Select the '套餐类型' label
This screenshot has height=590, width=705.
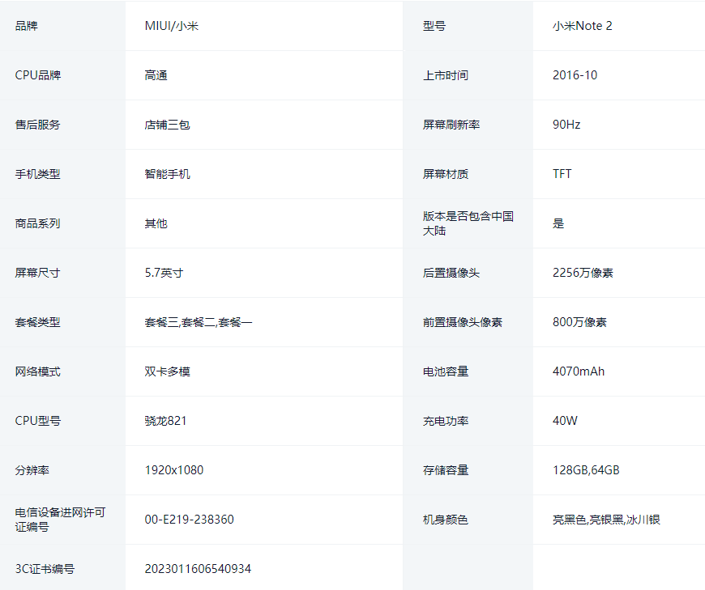click(38, 322)
